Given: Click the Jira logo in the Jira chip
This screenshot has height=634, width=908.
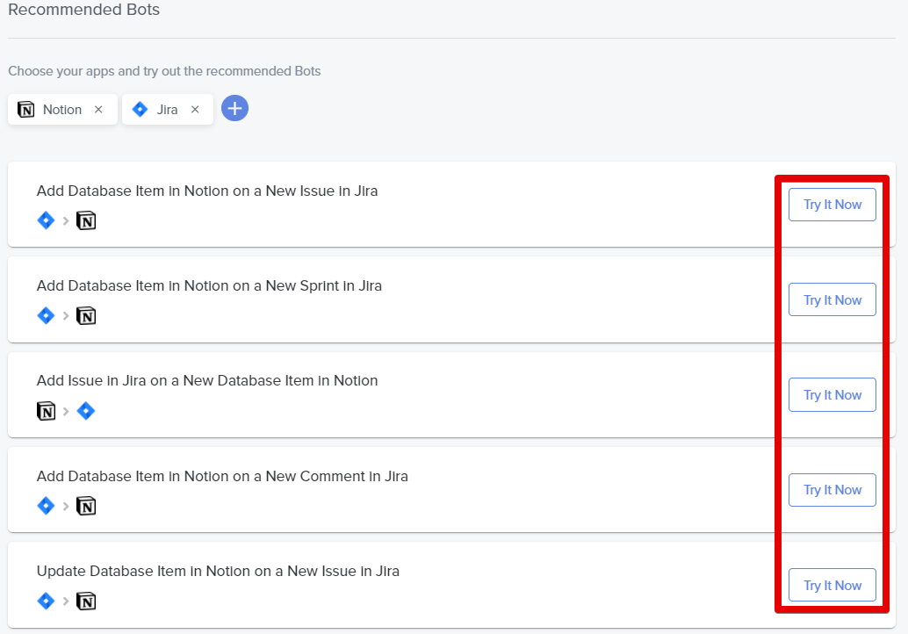Looking at the screenshot, I should click(139, 110).
